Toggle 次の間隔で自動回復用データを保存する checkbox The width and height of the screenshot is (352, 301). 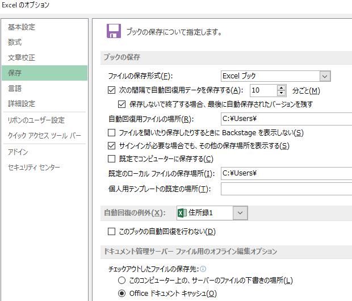(111, 90)
